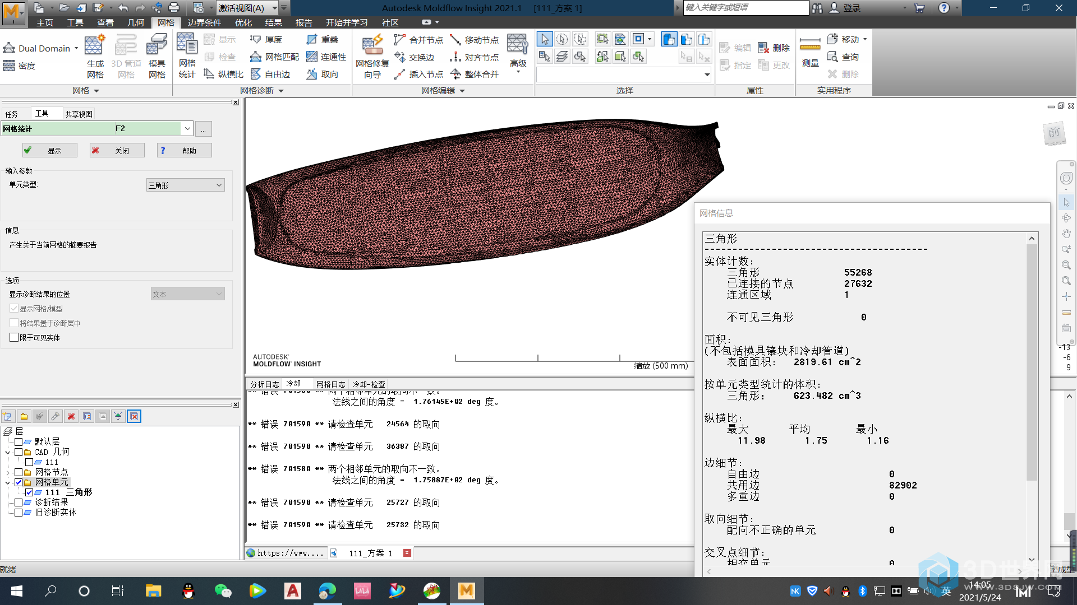Select the 对齐节点 (Align Nodes) tool
Viewport: 1077px width, 605px height.
(x=475, y=57)
